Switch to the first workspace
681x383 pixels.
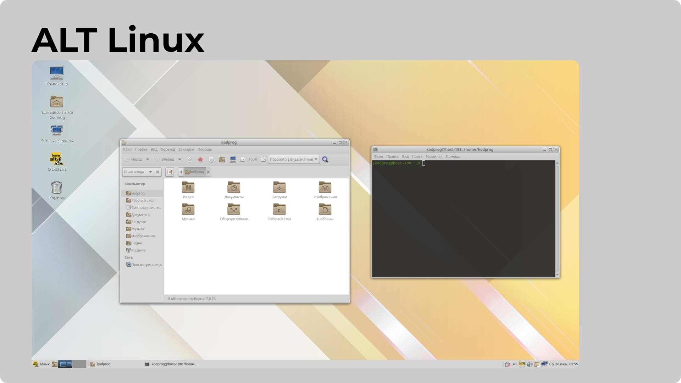[x=65, y=364]
